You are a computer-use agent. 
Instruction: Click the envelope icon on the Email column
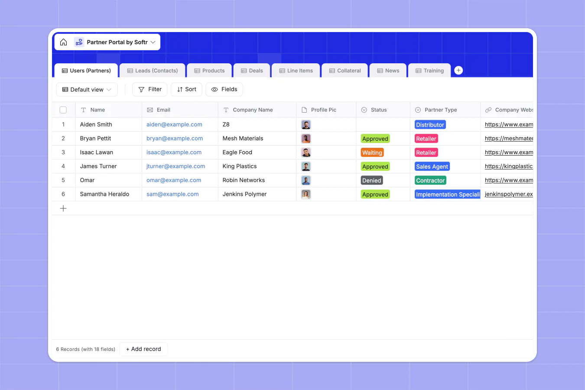point(149,110)
